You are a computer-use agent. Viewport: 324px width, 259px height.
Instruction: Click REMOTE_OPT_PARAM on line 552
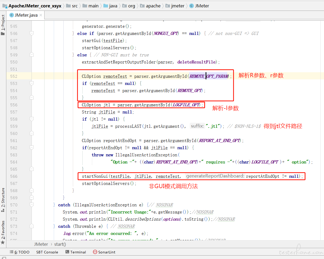point(209,76)
